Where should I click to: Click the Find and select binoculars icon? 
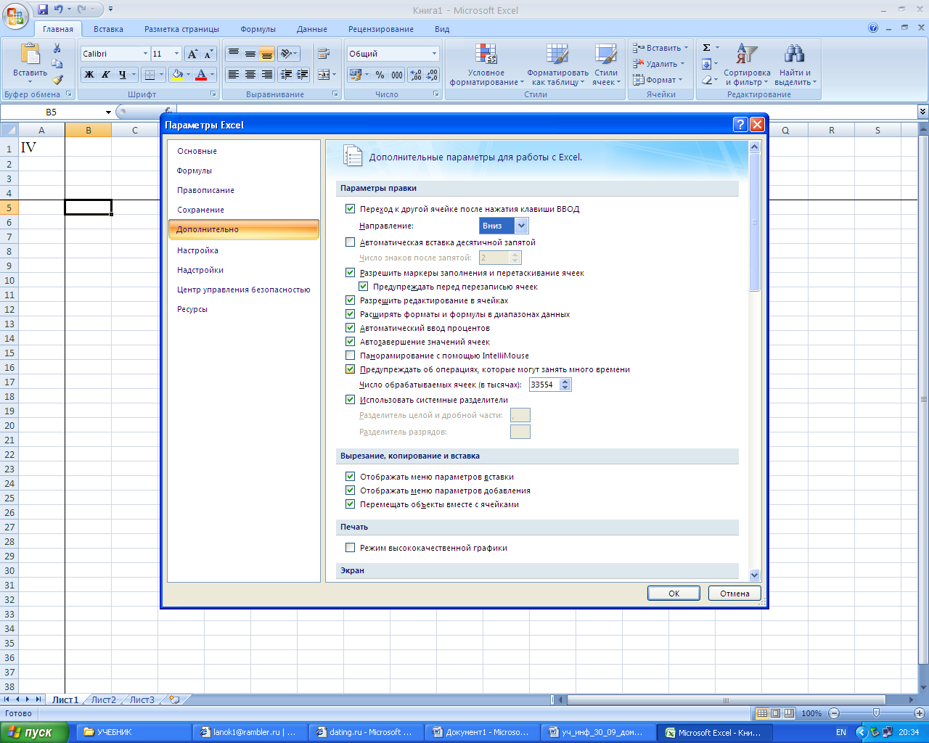point(795,54)
